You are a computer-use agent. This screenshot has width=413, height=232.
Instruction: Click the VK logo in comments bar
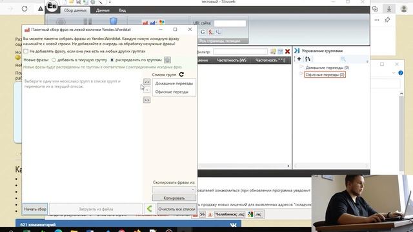(x=234, y=225)
